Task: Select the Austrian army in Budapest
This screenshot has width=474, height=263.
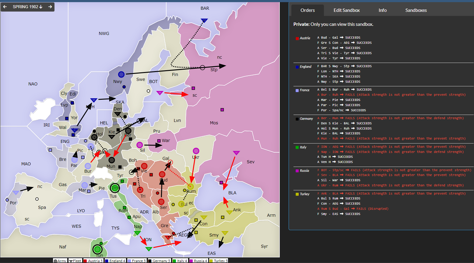Action: [162, 174]
